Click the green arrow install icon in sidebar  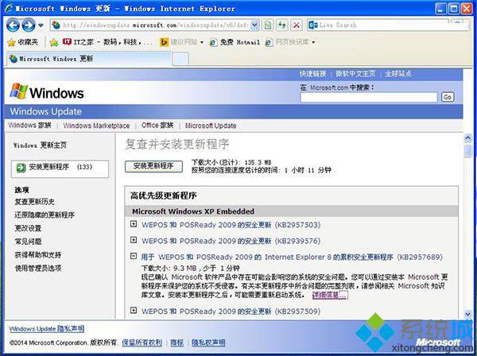(21, 168)
